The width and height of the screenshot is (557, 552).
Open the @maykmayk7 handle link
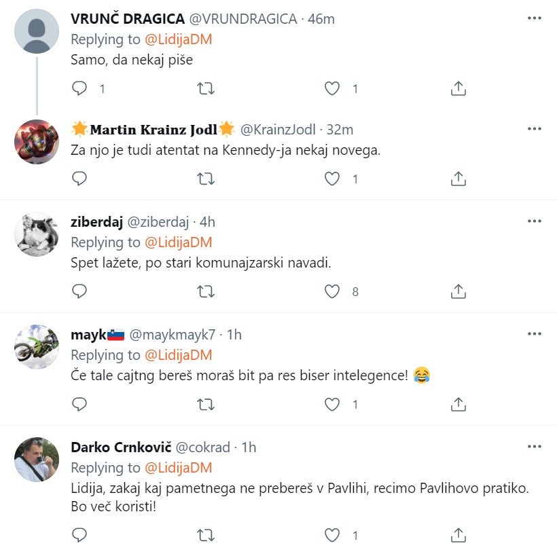pyautogui.click(x=172, y=335)
